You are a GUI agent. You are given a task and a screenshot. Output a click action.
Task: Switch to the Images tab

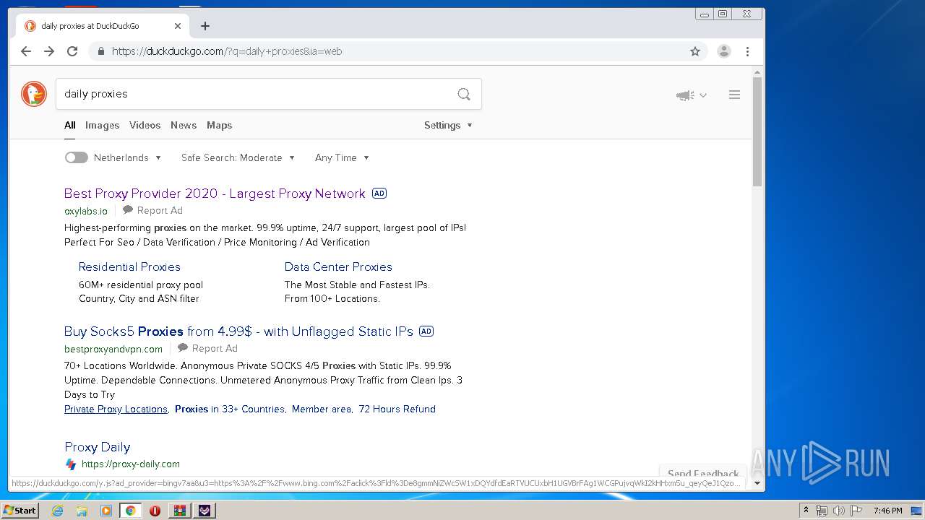(102, 125)
